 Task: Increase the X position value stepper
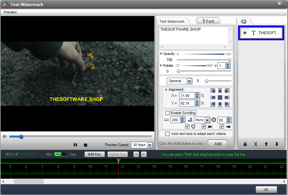point(197,94)
